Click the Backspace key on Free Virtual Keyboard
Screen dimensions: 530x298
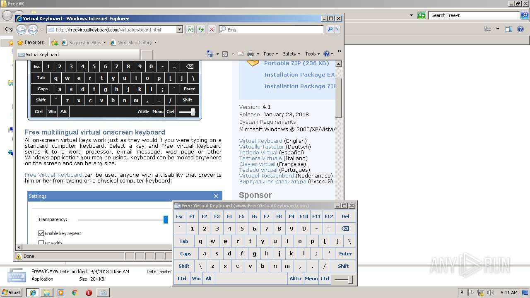tap(345, 228)
